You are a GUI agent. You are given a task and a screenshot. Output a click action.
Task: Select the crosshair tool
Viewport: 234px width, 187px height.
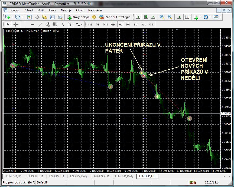coord(15,24)
